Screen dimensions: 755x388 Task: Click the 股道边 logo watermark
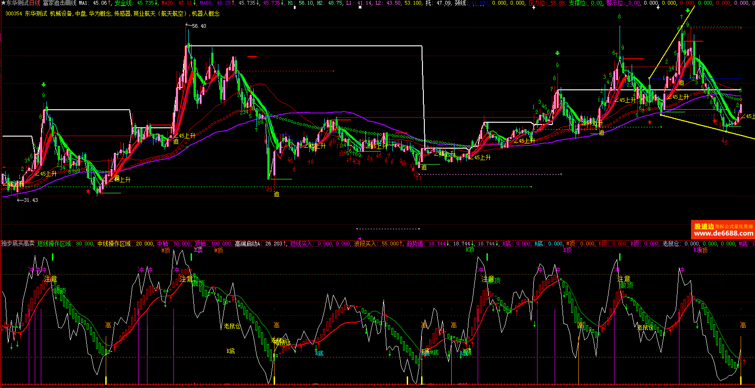tap(704, 226)
